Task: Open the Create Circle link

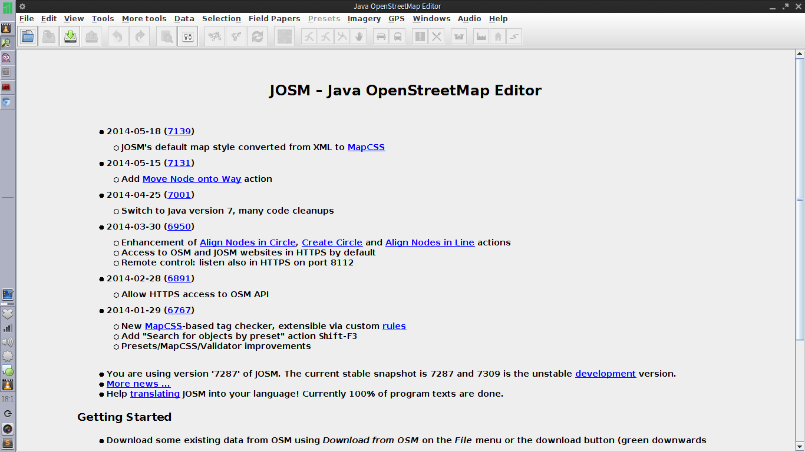Action: tap(332, 242)
